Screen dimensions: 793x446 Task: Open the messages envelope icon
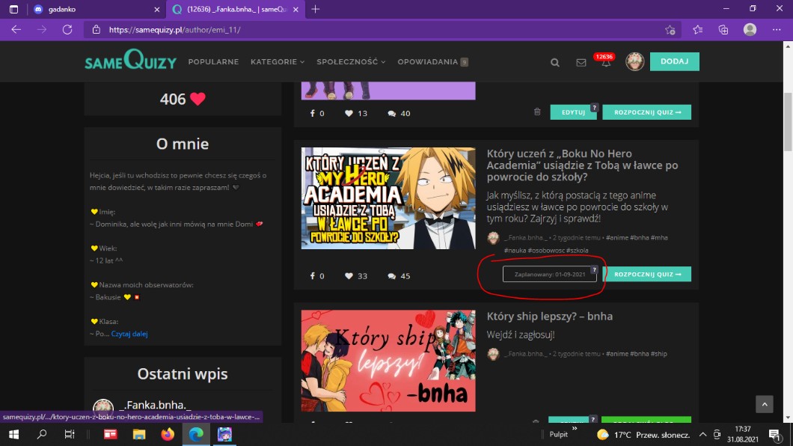(x=581, y=63)
